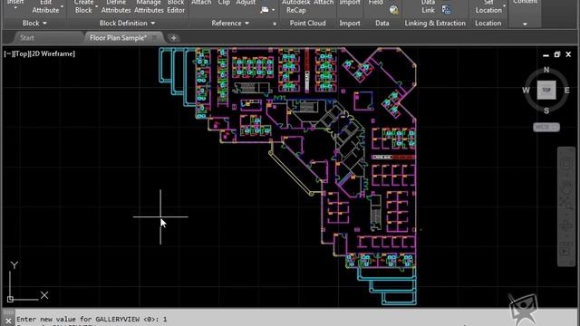Click S on the ViewCube compass
The height and width of the screenshot is (326, 580).
point(546,110)
